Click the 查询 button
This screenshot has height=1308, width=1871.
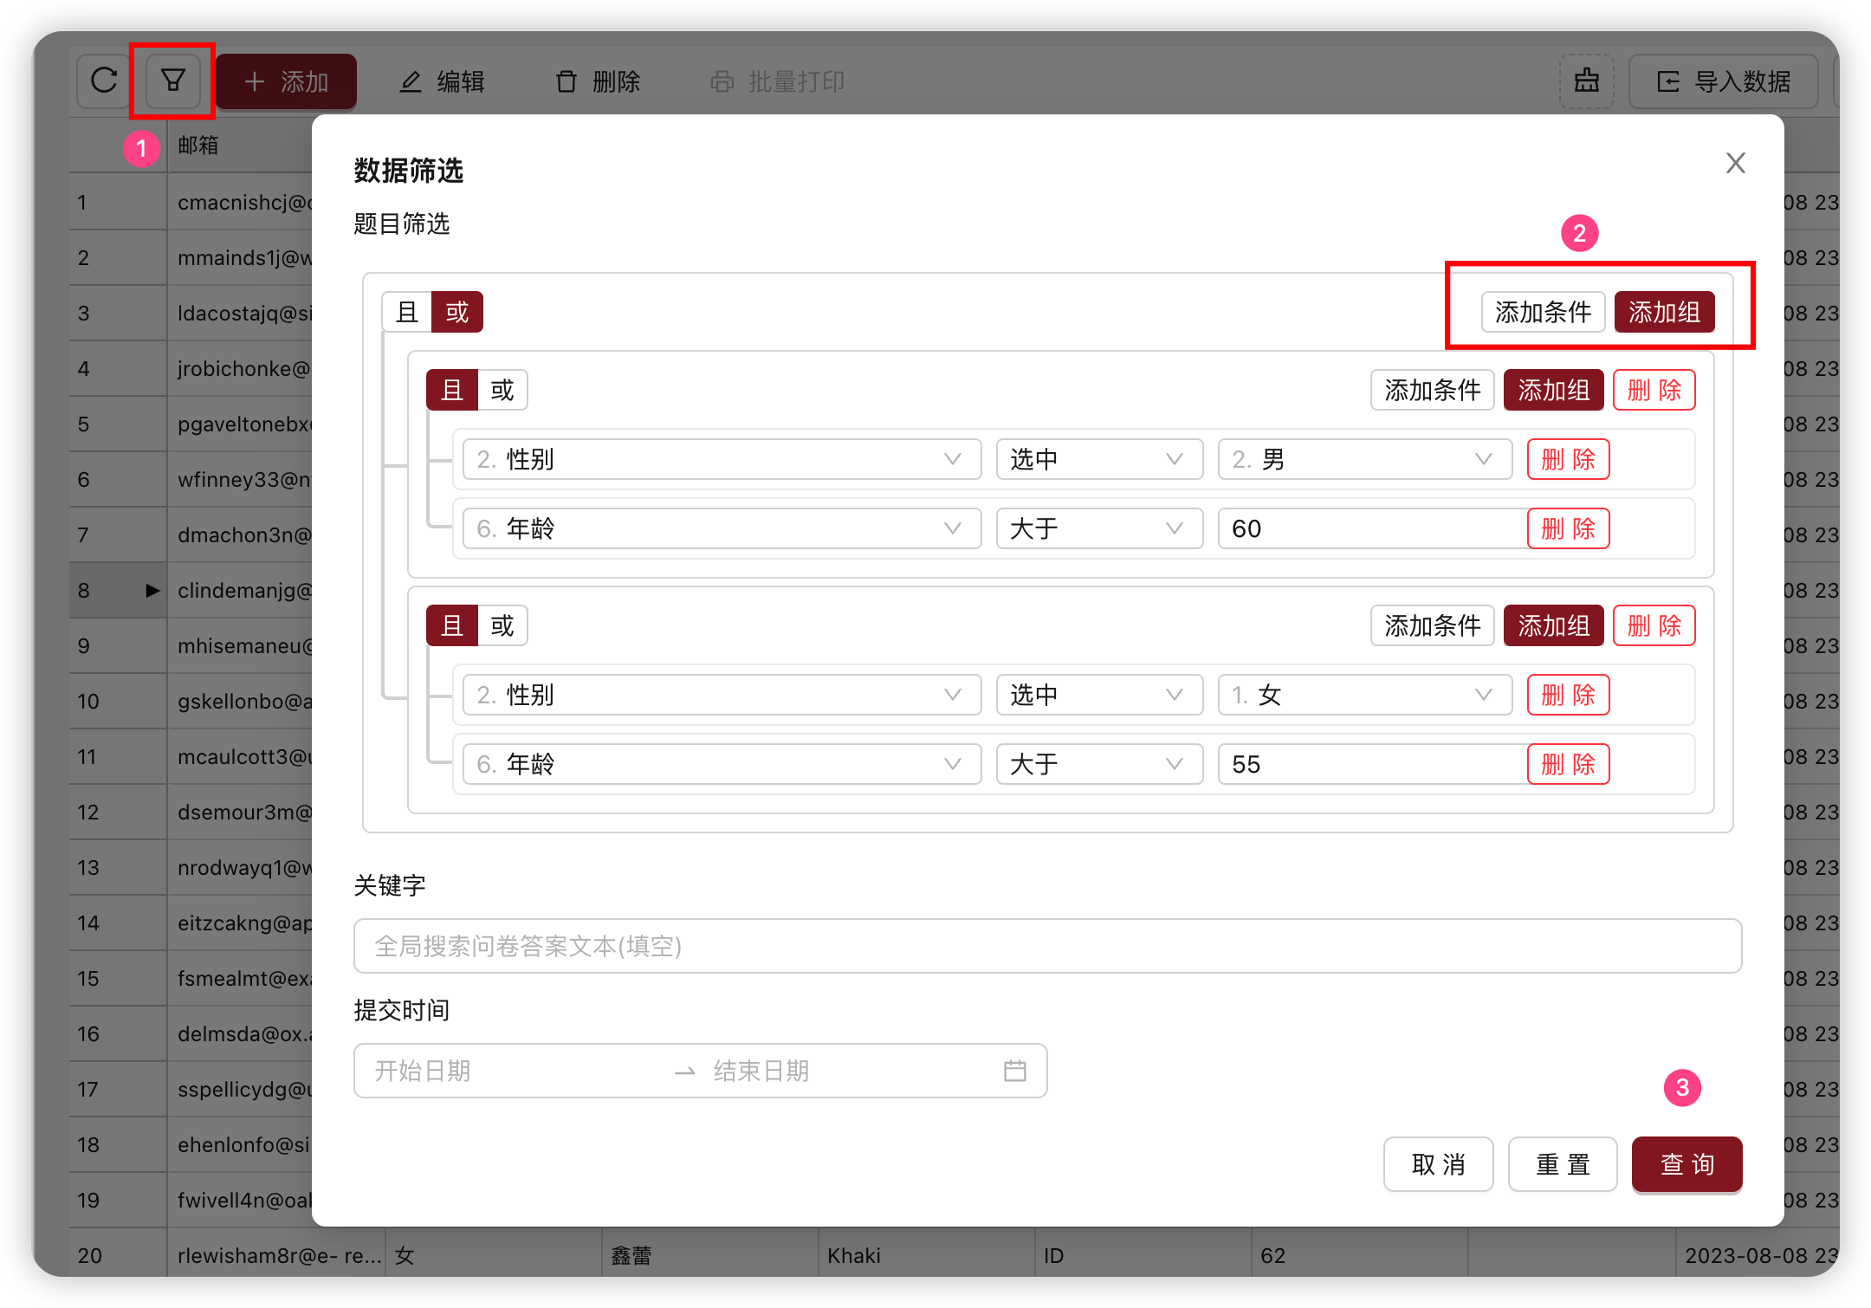(x=1686, y=1164)
